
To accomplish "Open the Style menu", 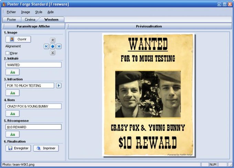I will coord(39,12).
